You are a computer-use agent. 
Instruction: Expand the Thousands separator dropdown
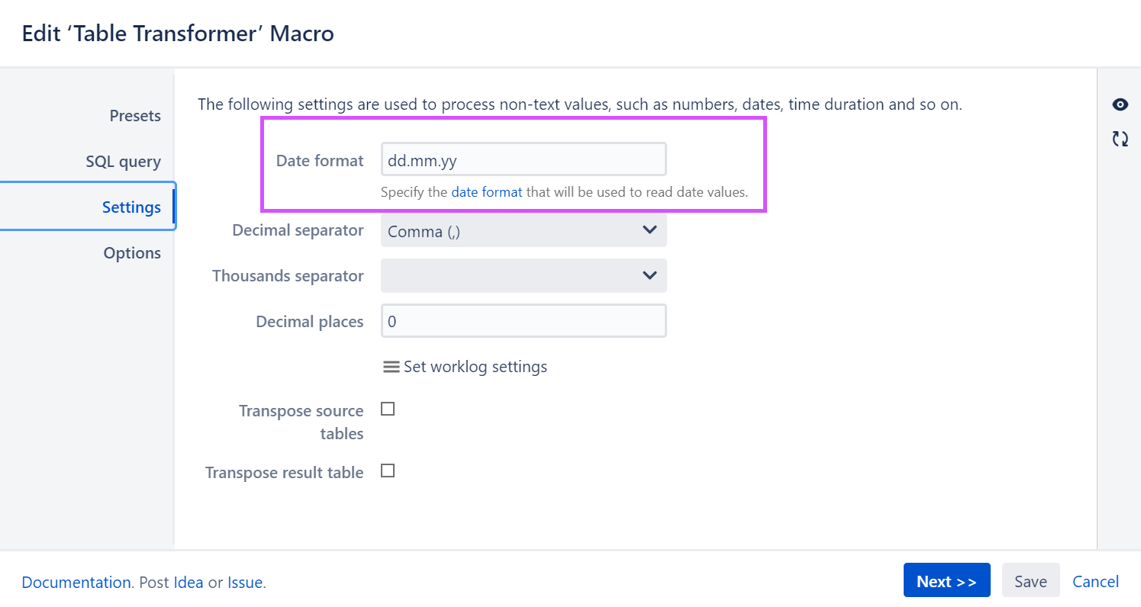pos(524,276)
